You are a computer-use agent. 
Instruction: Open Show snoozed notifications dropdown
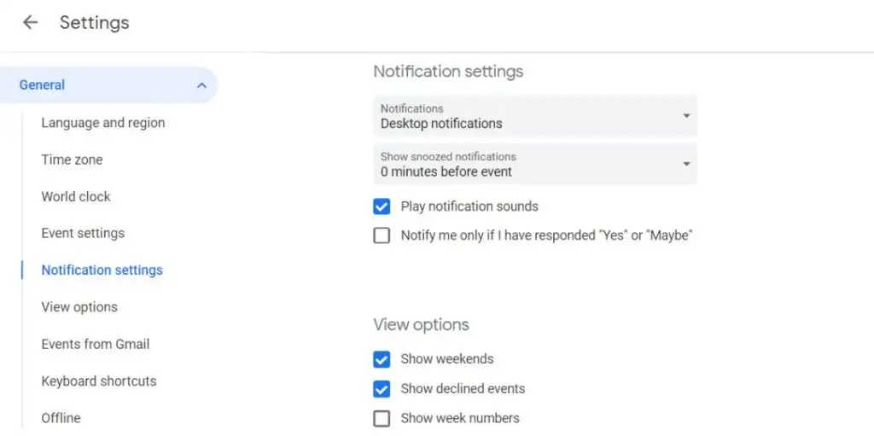[x=535, y=165]
